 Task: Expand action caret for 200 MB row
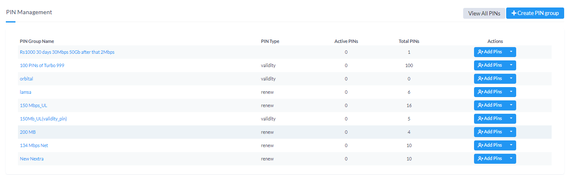pyautogui.click(x=511, y=132)
